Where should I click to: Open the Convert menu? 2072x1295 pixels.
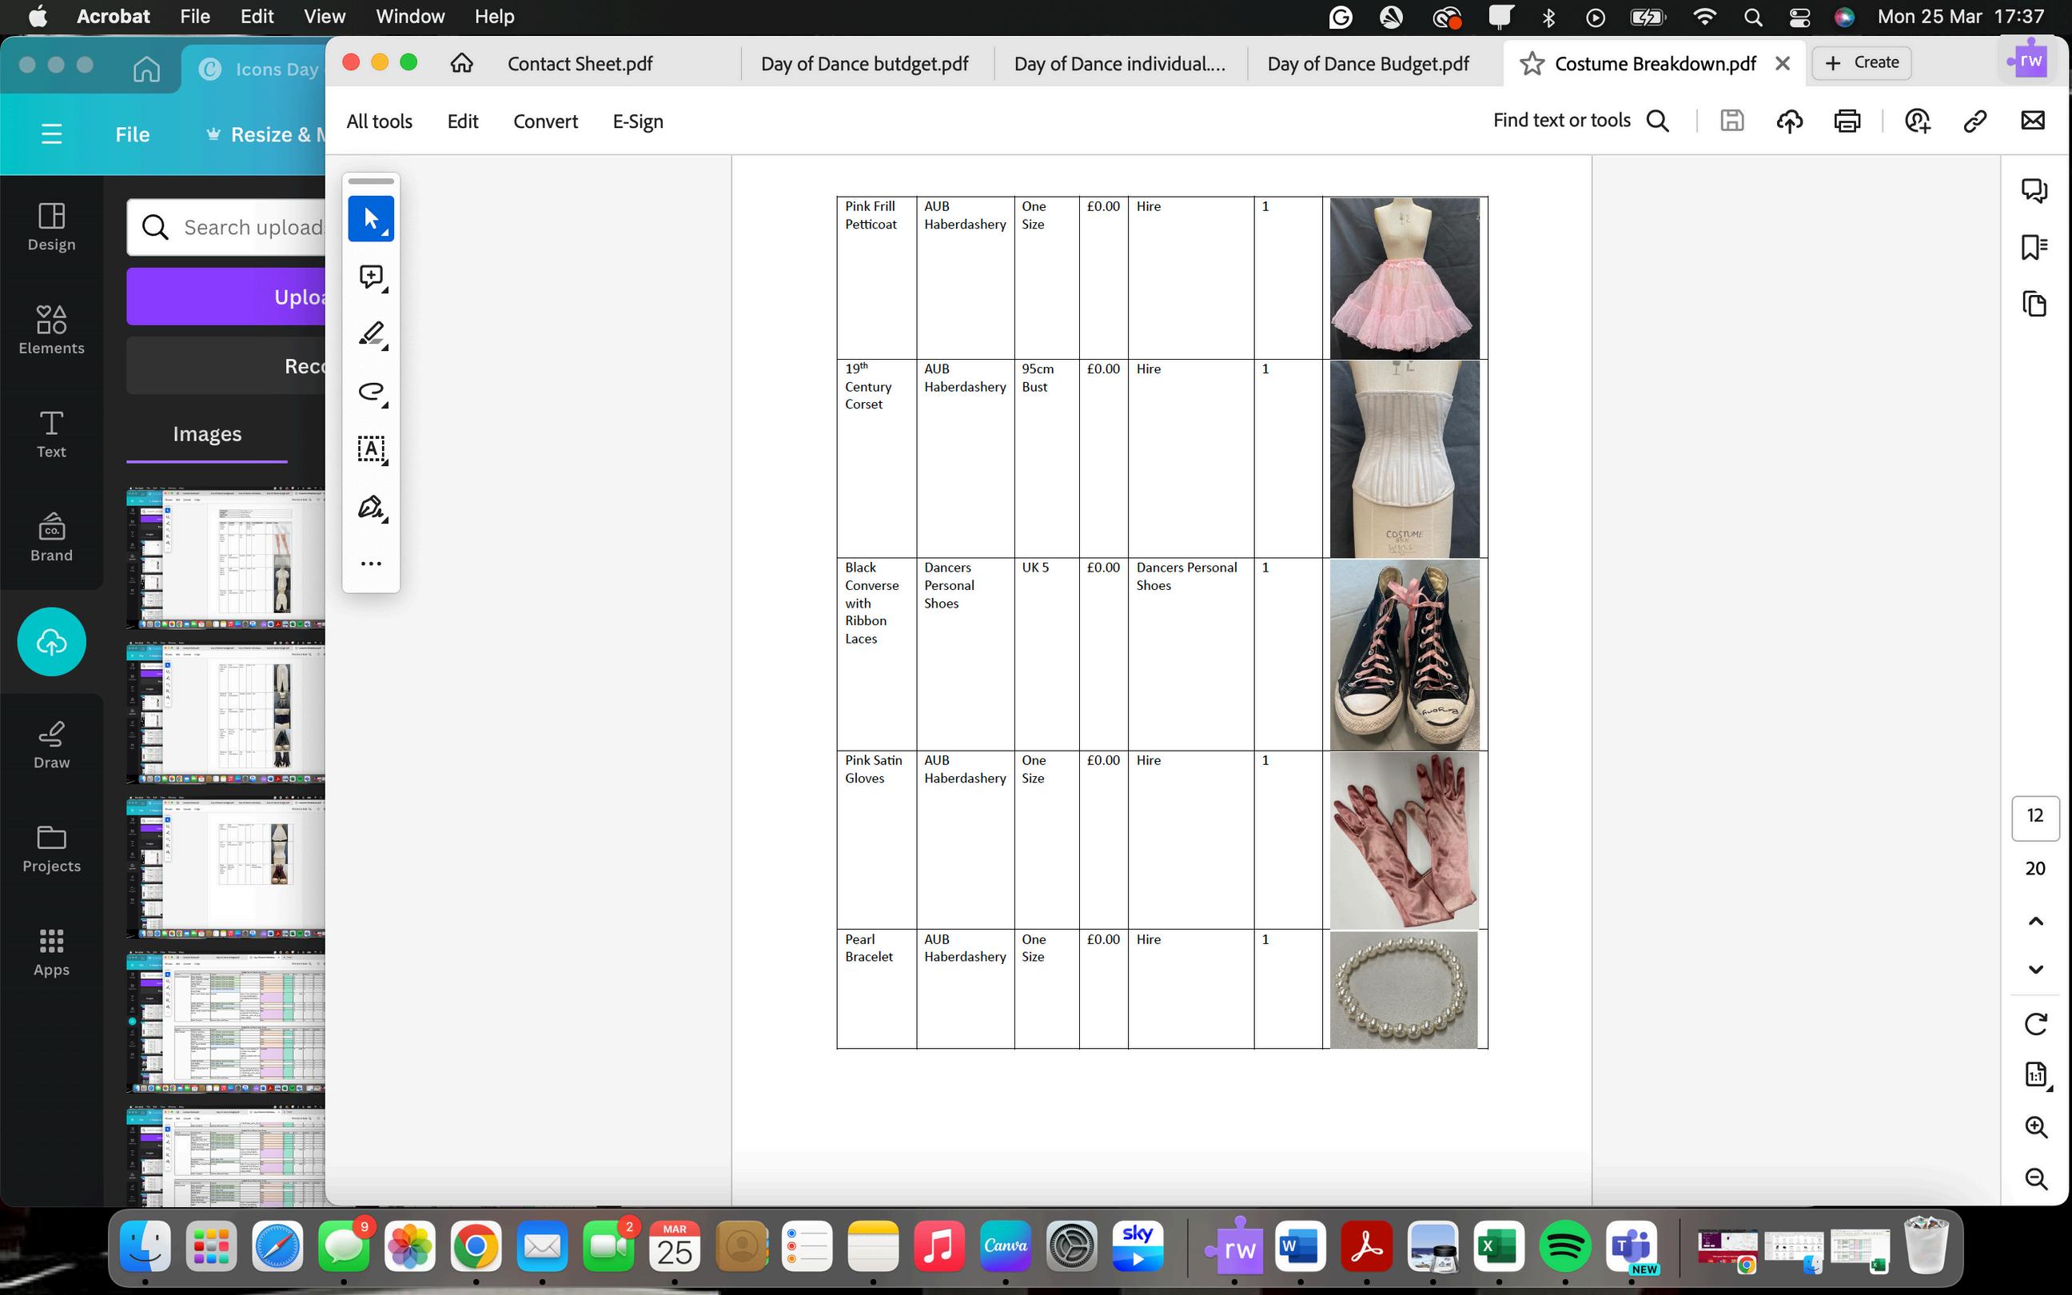point(545,122)
